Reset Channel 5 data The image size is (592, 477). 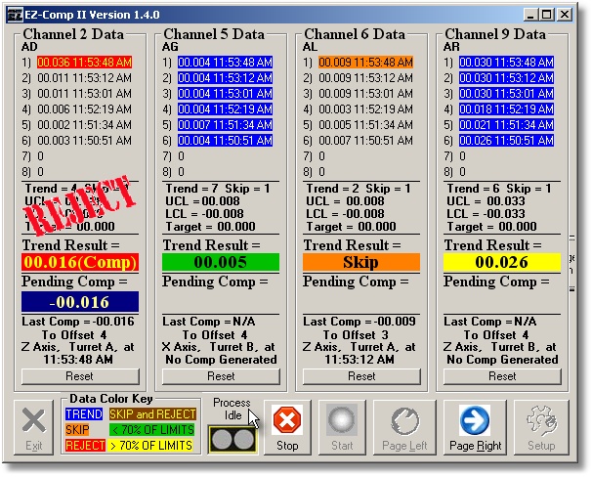point(221,376)
